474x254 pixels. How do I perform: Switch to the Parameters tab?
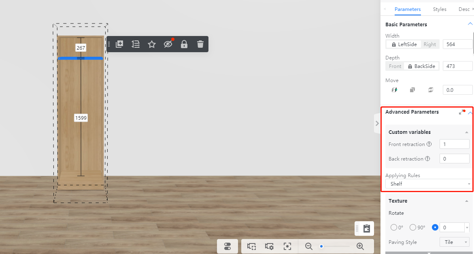point(408,9)
